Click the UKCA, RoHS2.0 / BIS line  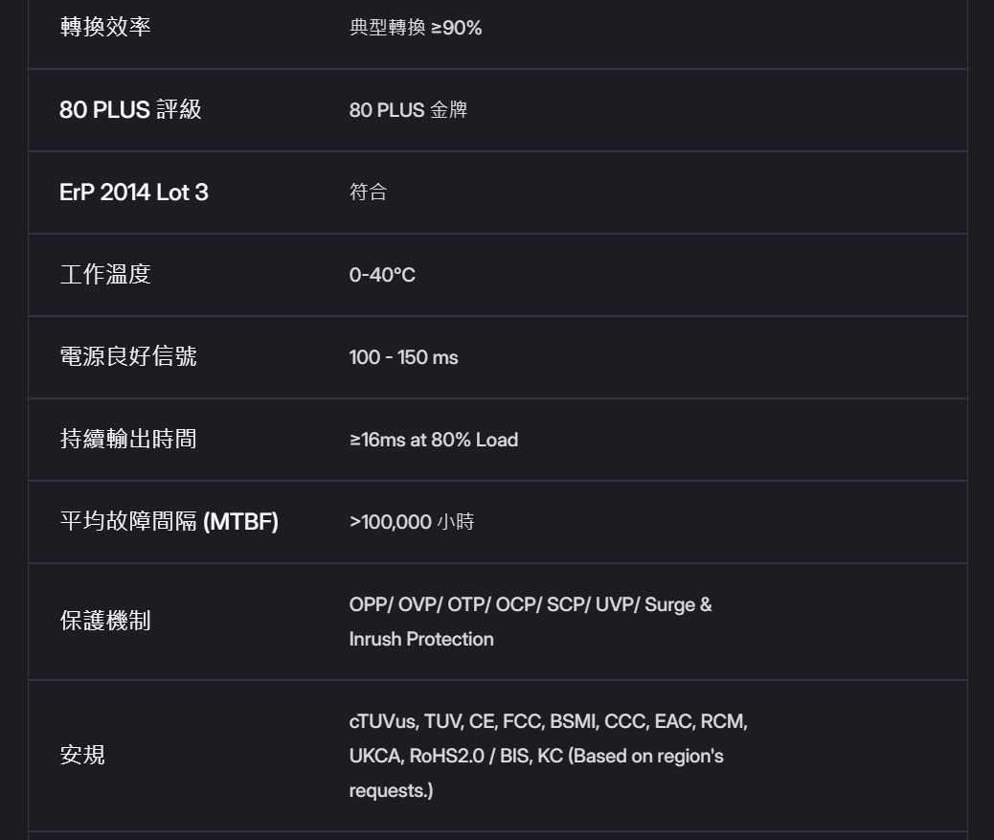point(535,756)
